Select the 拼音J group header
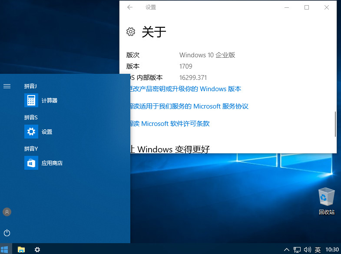The image size is (341, 254). [x=30, y=86]
